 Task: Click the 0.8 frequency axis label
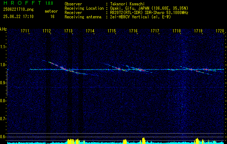click(x=3, y=101)
